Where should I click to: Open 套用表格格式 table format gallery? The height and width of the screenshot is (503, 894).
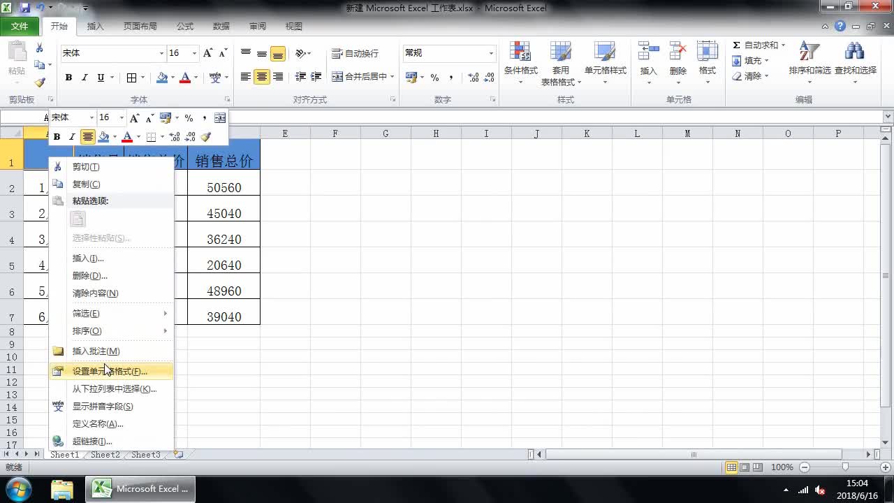click(x=561, y=63)
